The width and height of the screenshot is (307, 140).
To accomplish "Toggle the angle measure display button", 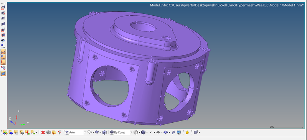I will coord(3,52).
